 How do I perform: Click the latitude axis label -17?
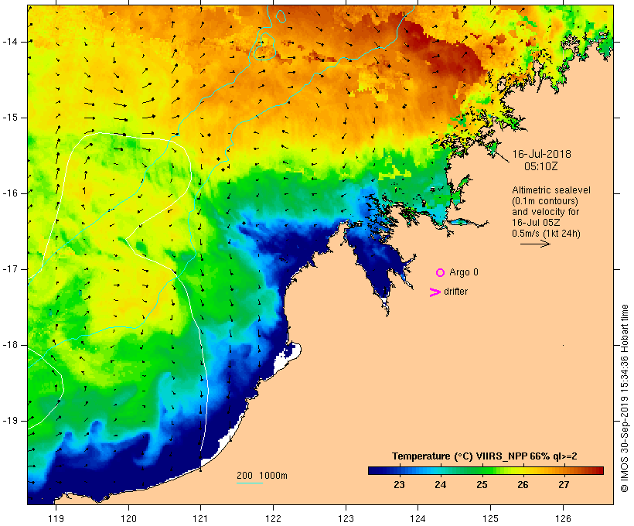coord(10,269)
